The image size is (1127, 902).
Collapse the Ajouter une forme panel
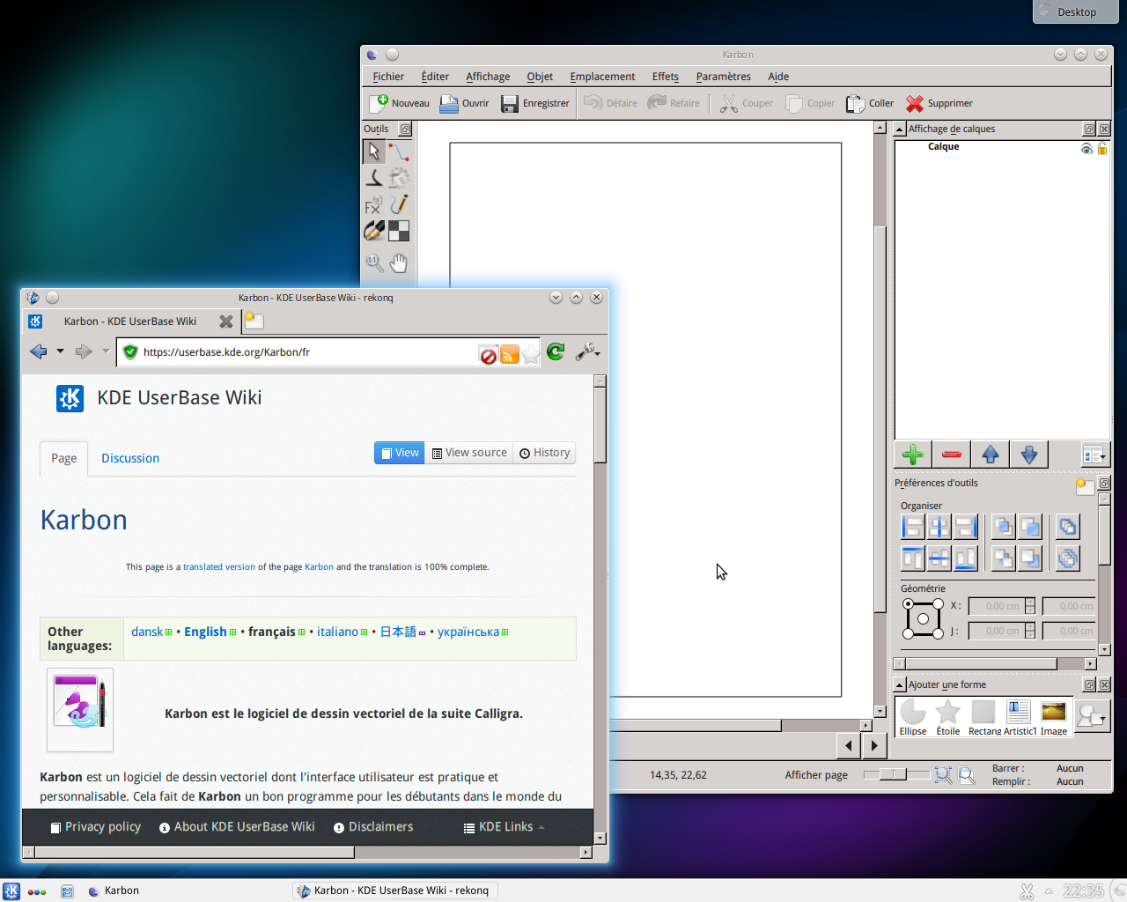click(900, 685)
